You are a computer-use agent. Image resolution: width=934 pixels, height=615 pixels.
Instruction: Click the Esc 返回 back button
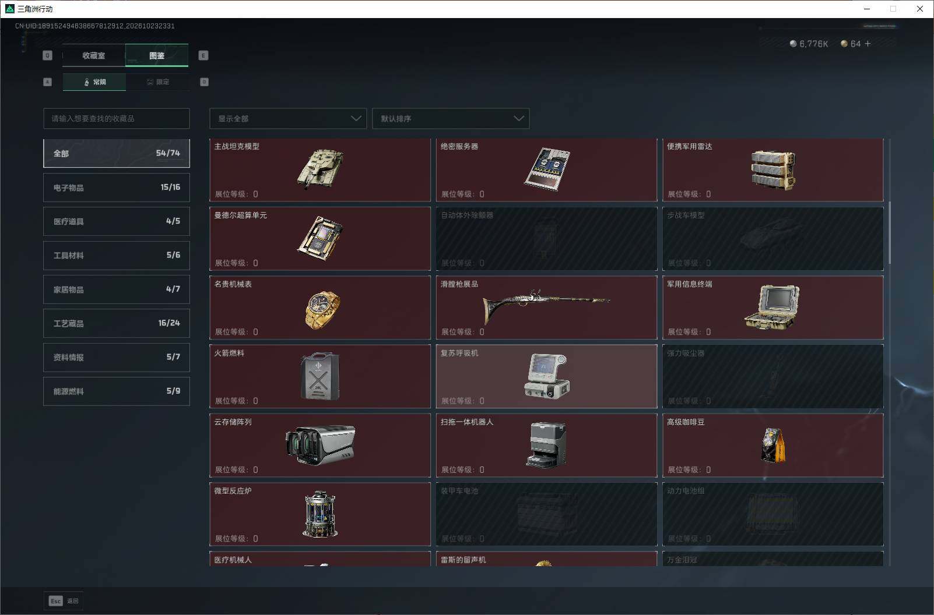coord(64,601)
